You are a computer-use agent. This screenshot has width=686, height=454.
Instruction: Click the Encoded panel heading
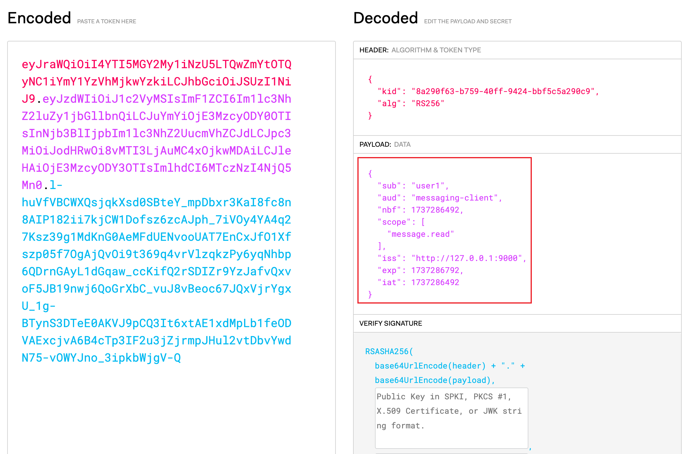coord(39,18)
